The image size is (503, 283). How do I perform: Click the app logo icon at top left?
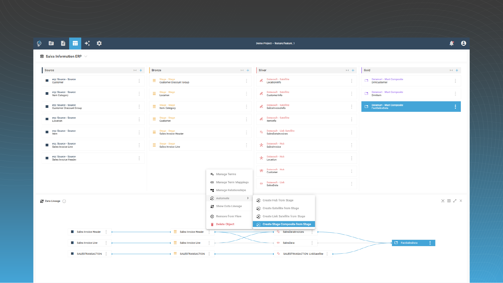(x=39, y=43)
